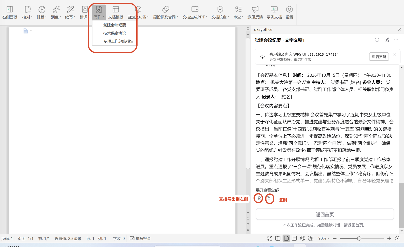Image resolution: width=404 pixels, height=247 pixels.
Task: Open 示例文档 sample document
Action: point(274,12)
